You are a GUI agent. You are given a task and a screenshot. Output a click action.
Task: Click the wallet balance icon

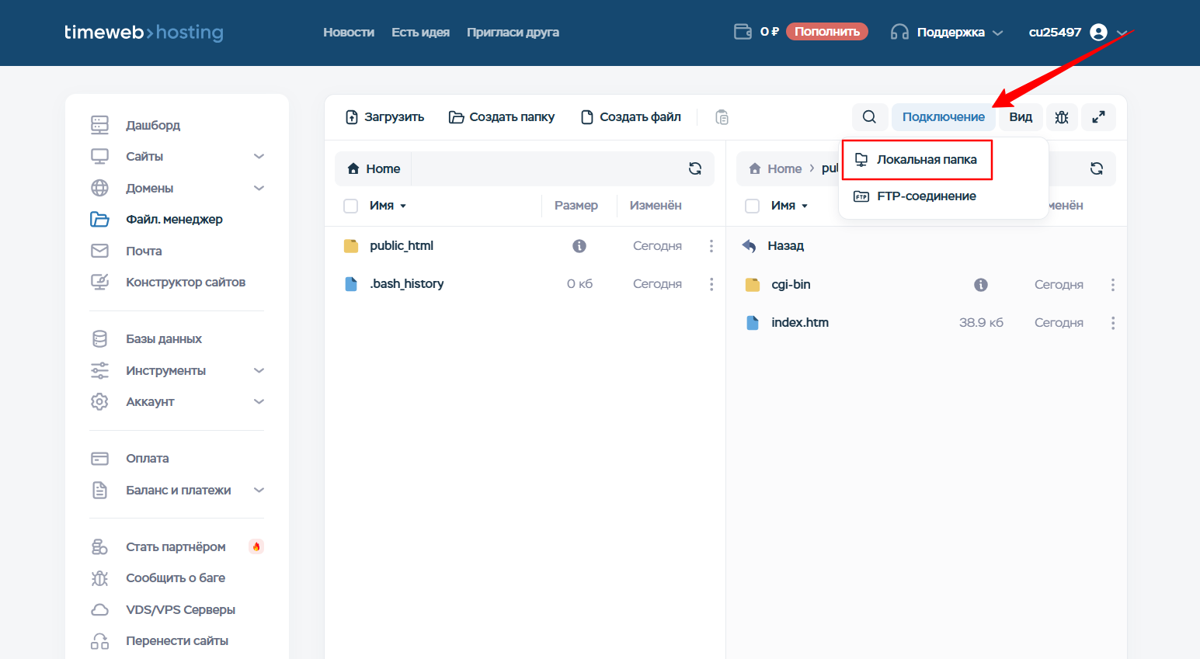tap(743, 32)
